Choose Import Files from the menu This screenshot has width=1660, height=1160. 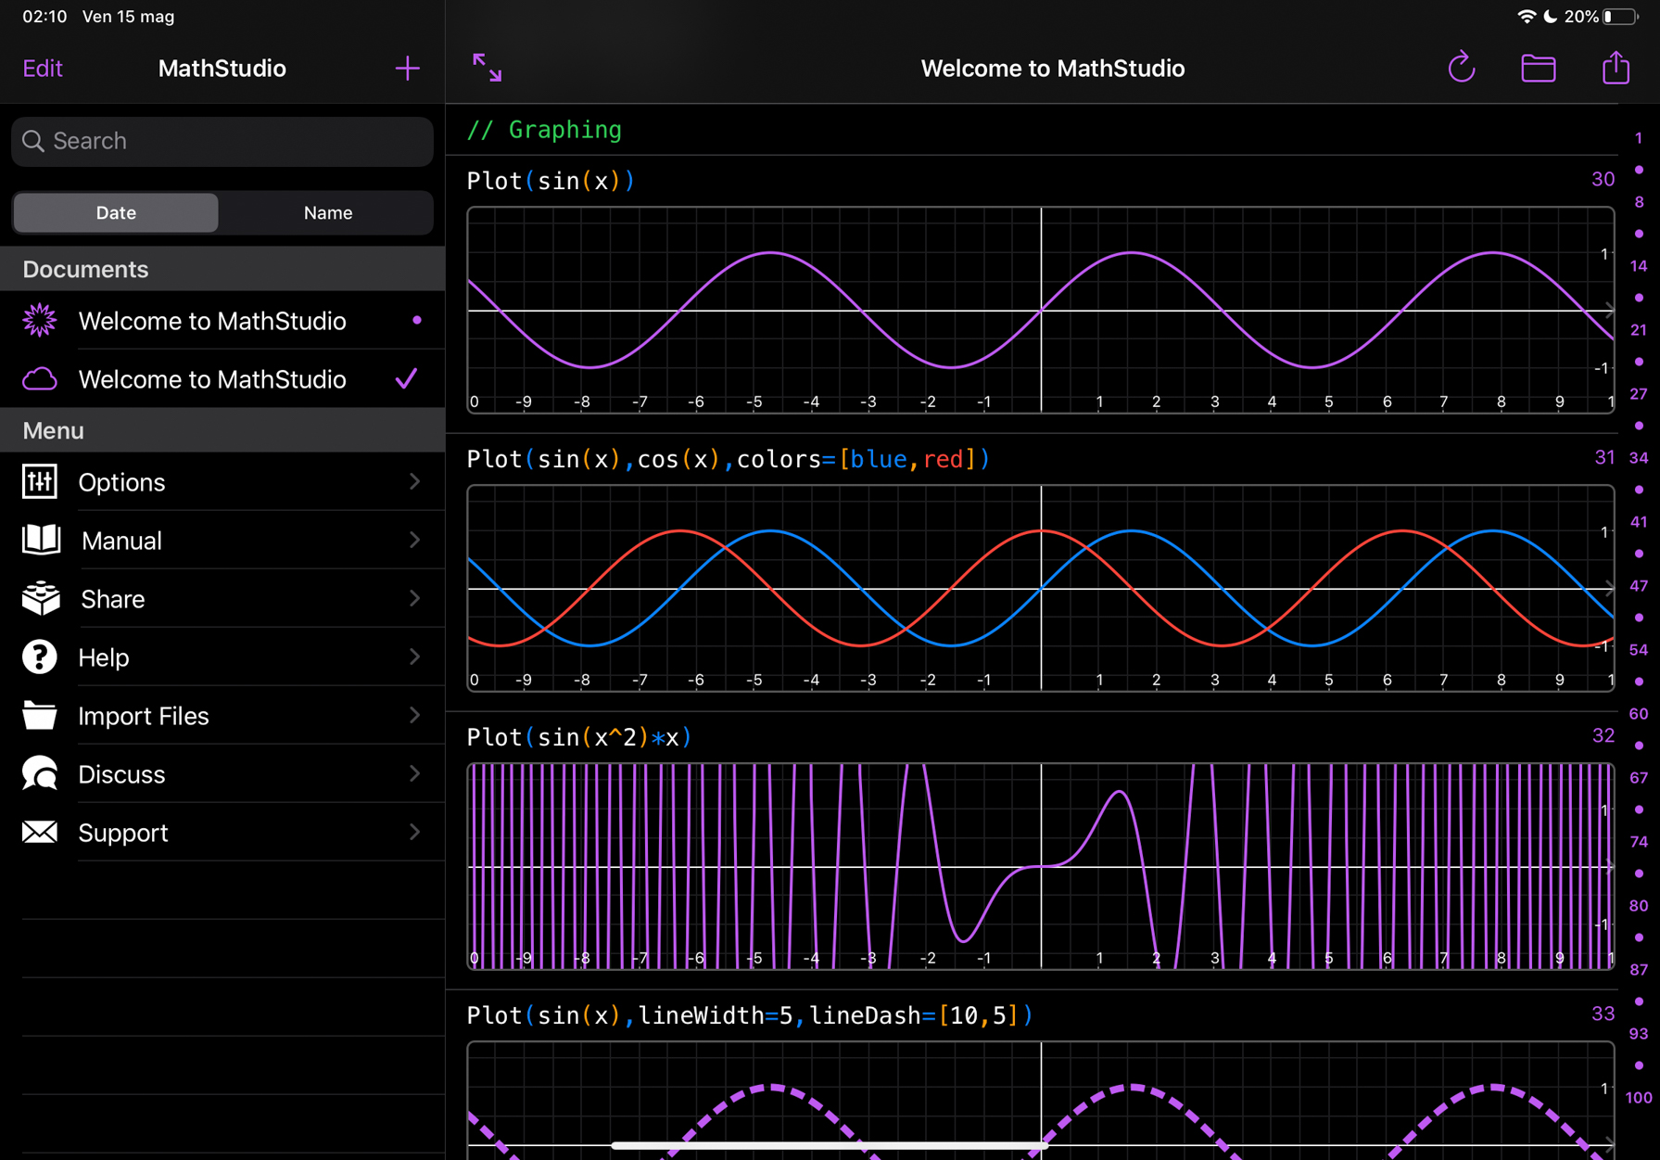point(222,716)
